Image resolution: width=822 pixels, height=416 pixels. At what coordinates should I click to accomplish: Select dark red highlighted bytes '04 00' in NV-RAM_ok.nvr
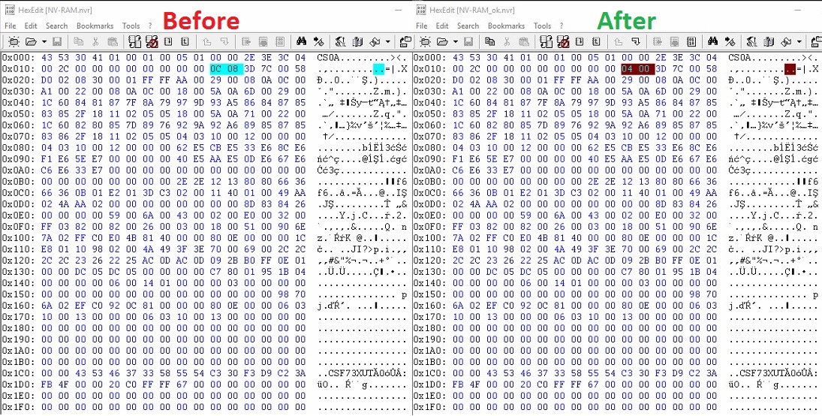pos(637,69)
